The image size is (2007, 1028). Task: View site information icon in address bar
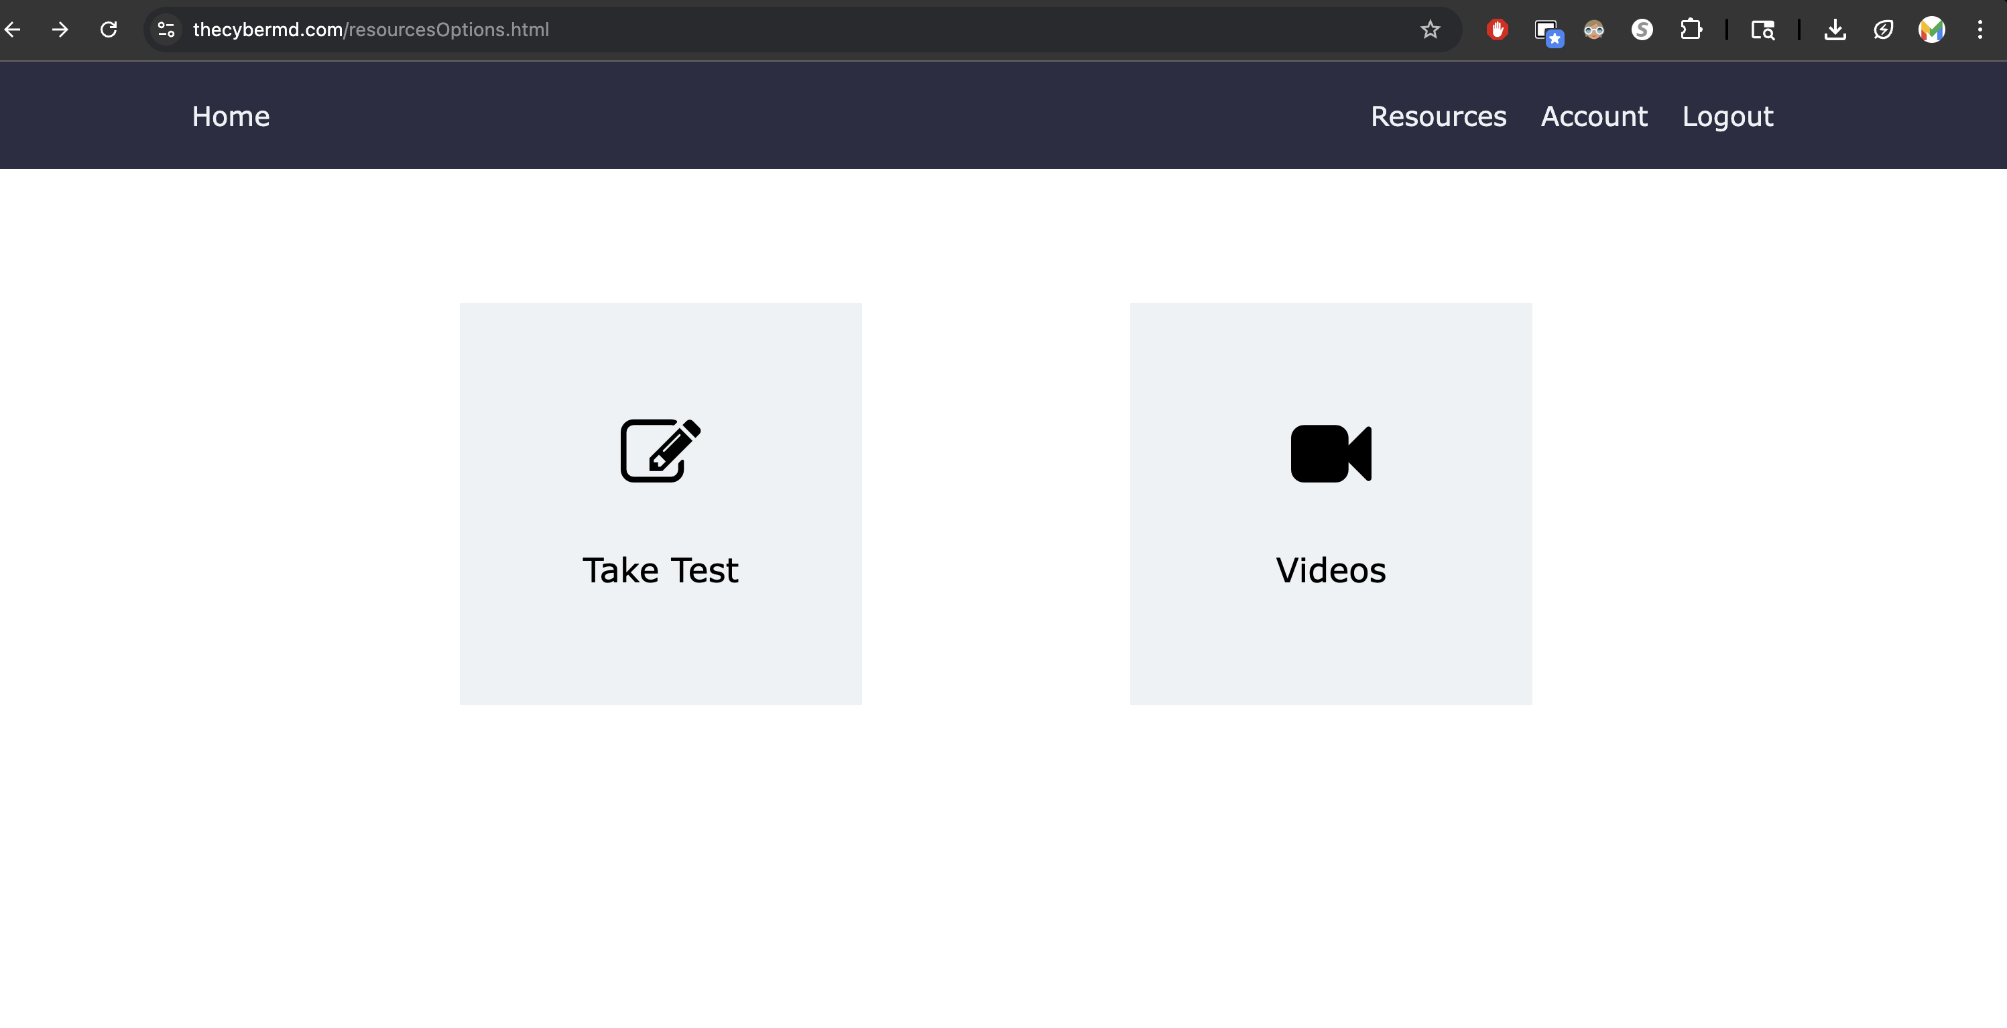point(166,29)
